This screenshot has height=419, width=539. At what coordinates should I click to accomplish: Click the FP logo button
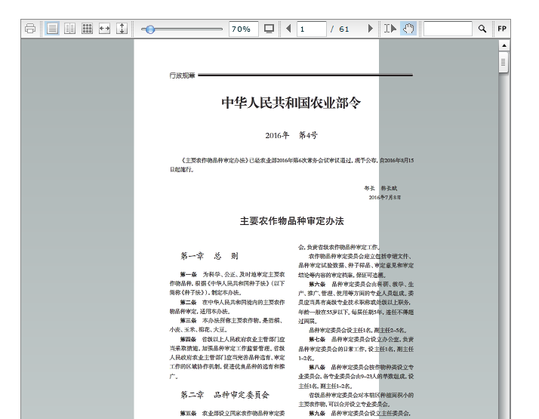click(502, 29)
